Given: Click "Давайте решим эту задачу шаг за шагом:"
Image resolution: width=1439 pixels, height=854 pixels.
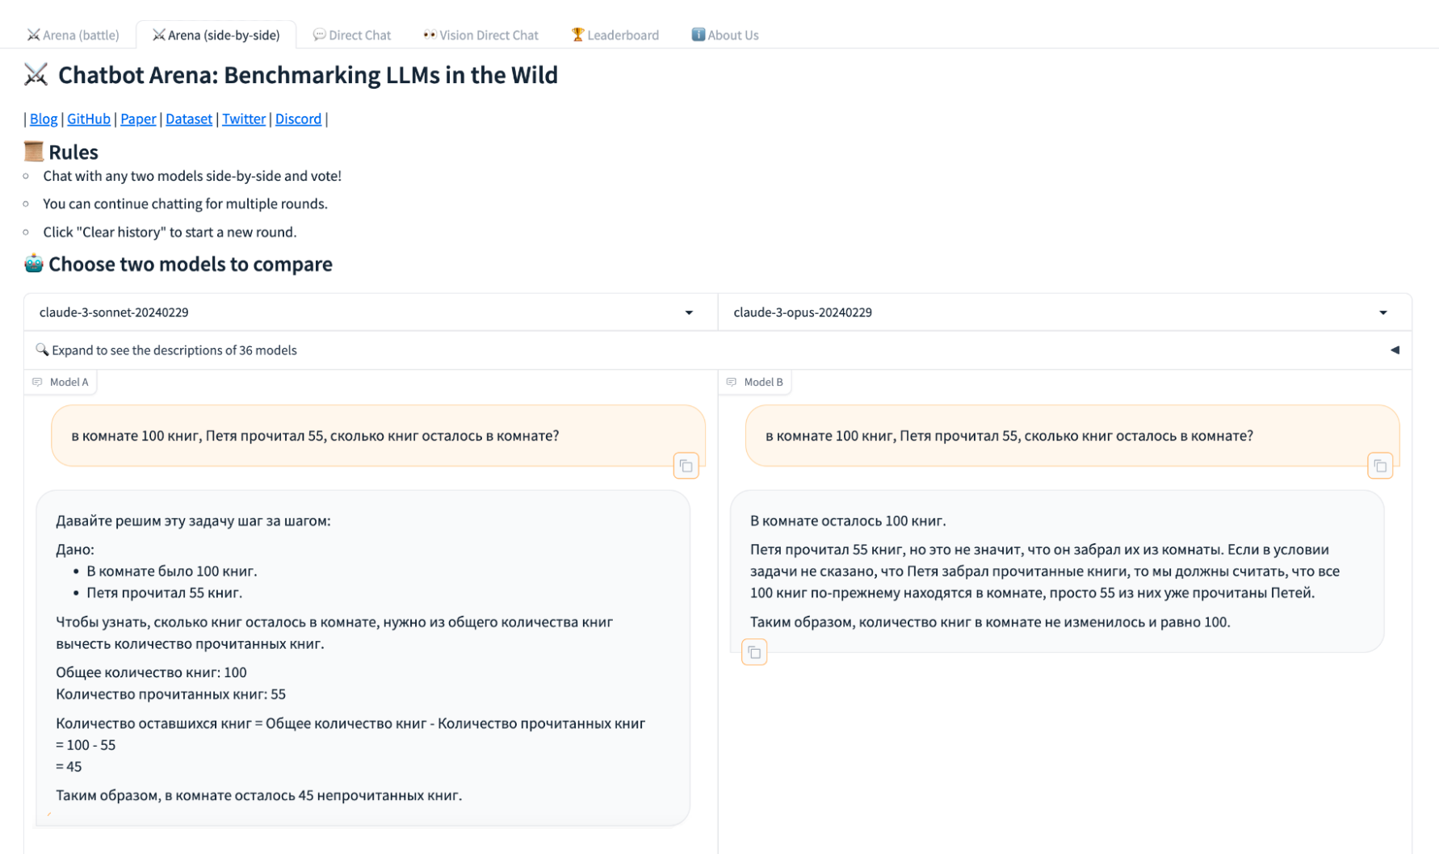Looking at the screenshot, I should [193, 521].
